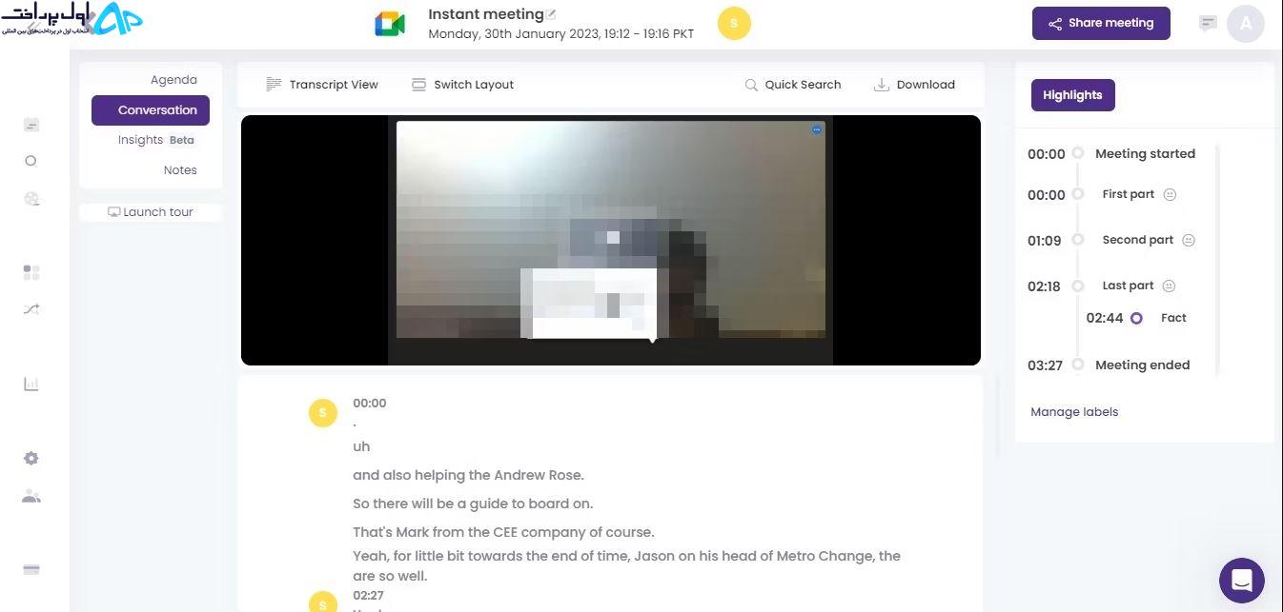Open the team members sidebar icon
This screenshot has width=1283, height=612.
(x=31, y=496)
